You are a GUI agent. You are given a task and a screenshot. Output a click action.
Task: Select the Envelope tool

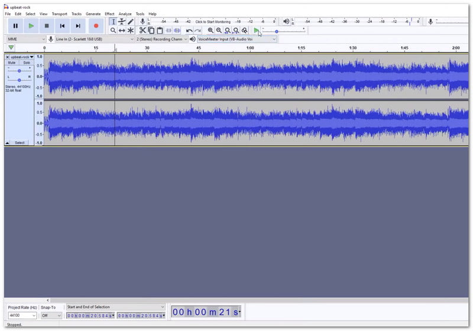[122, 22]
